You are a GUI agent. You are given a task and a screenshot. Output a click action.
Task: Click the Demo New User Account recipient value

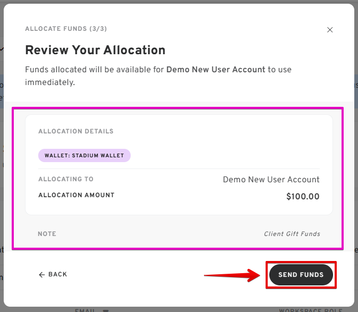click(271, 180)
